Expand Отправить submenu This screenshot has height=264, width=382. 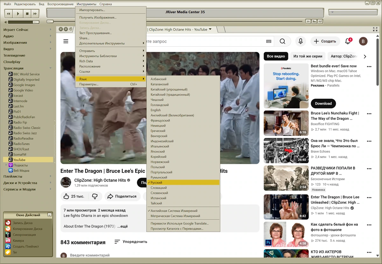111,51
